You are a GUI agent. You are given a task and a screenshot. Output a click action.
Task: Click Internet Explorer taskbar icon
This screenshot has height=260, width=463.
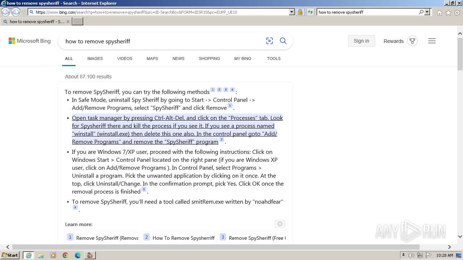click(x=29, y=255)
